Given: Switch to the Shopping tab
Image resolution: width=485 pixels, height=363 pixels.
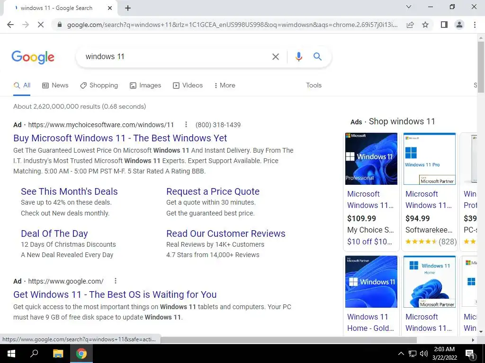Looking at the screenshot, I should coord(99,85).
